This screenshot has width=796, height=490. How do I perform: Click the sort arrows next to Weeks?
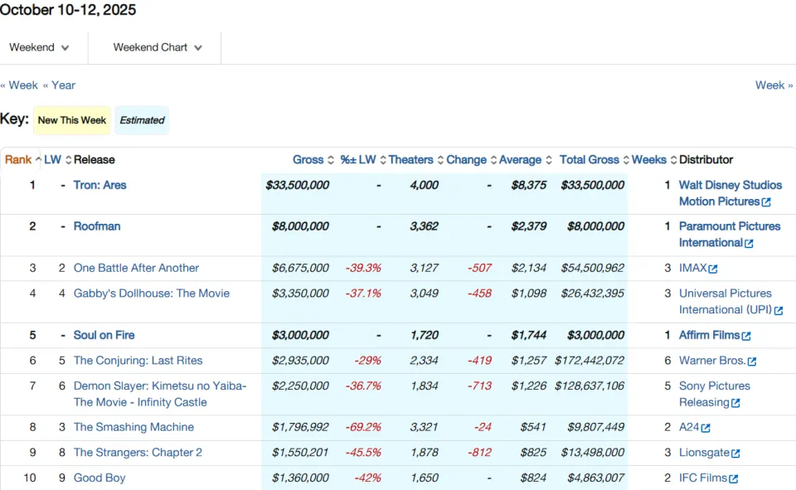point(673,160)
